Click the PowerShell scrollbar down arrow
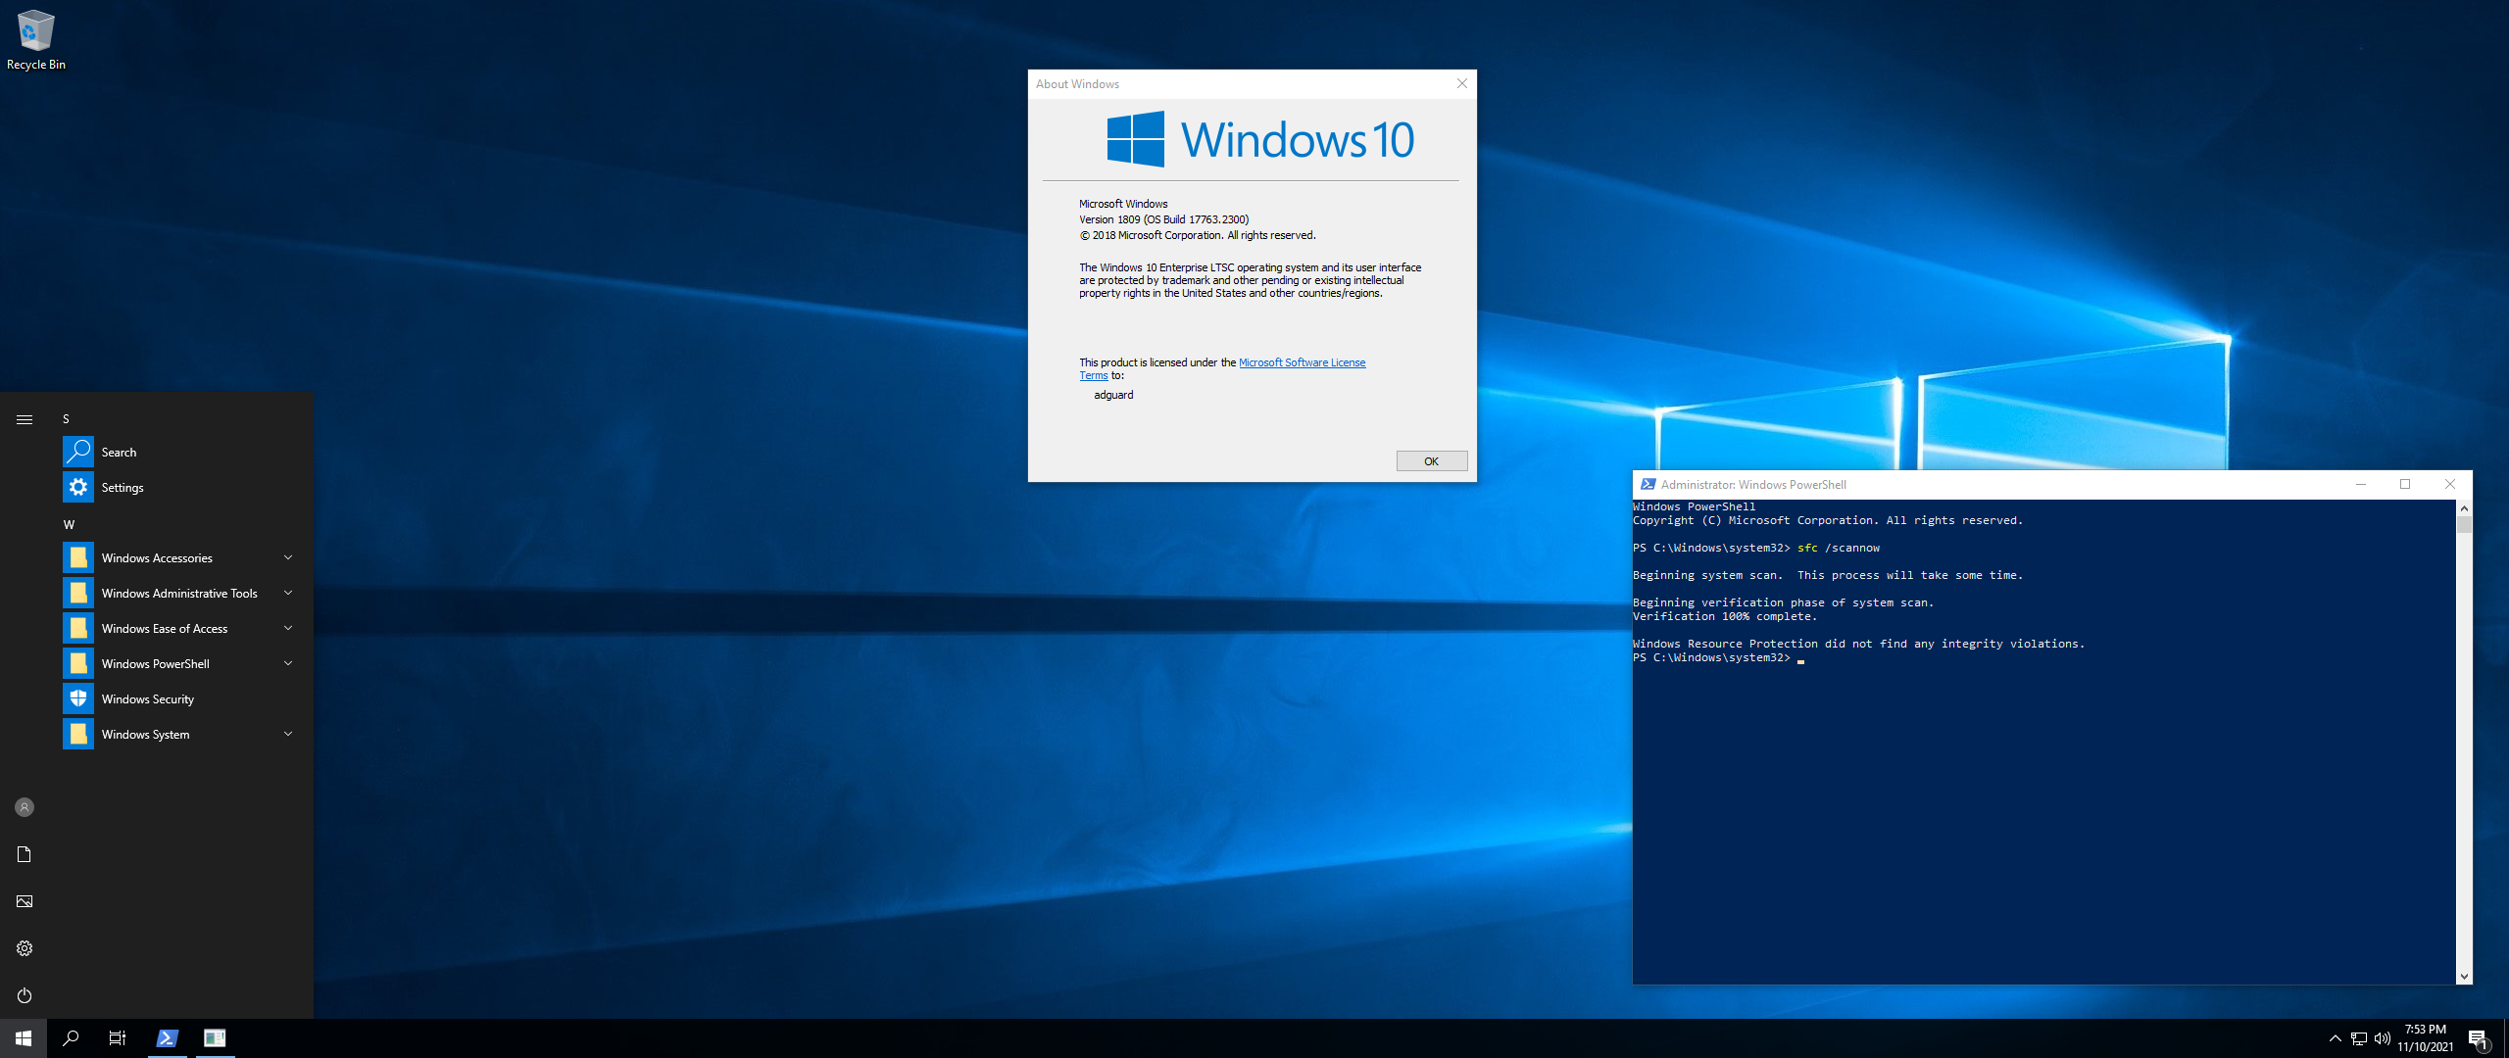2509x1058 pixels. coord(2464,977)
